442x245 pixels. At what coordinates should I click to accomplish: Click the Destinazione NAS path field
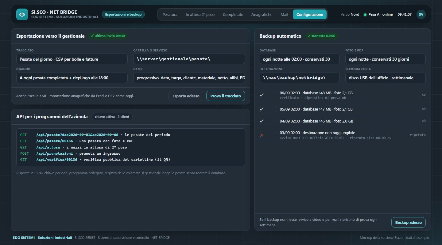click(300, 78)
